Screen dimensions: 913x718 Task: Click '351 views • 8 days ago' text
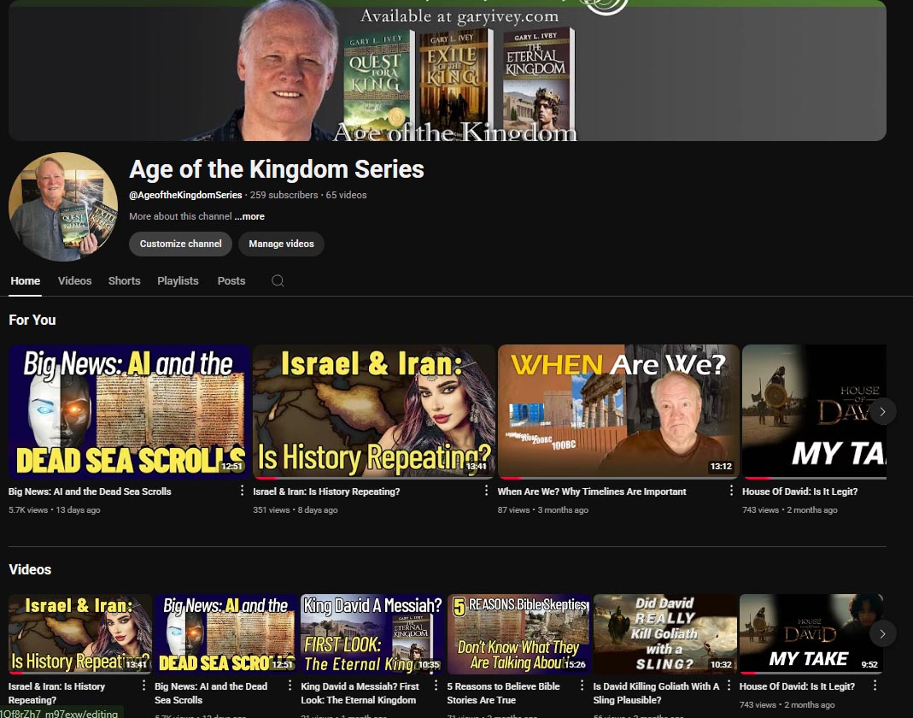[296, 510]
